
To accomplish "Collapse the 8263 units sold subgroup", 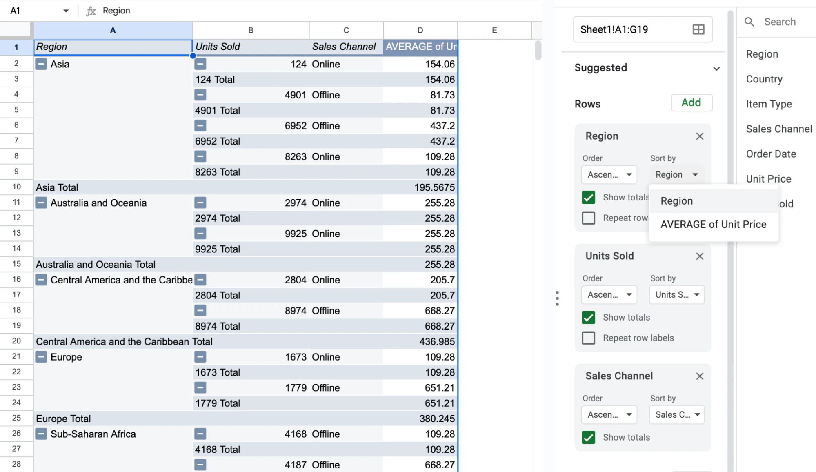I will tap(200, 157).
